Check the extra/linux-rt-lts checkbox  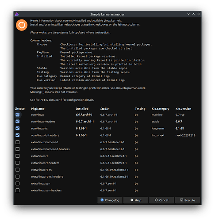18,170
